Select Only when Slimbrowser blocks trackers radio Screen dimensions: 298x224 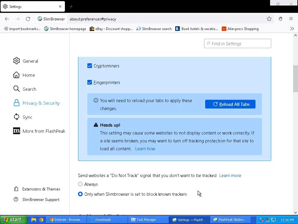click(x=80, y=194)
